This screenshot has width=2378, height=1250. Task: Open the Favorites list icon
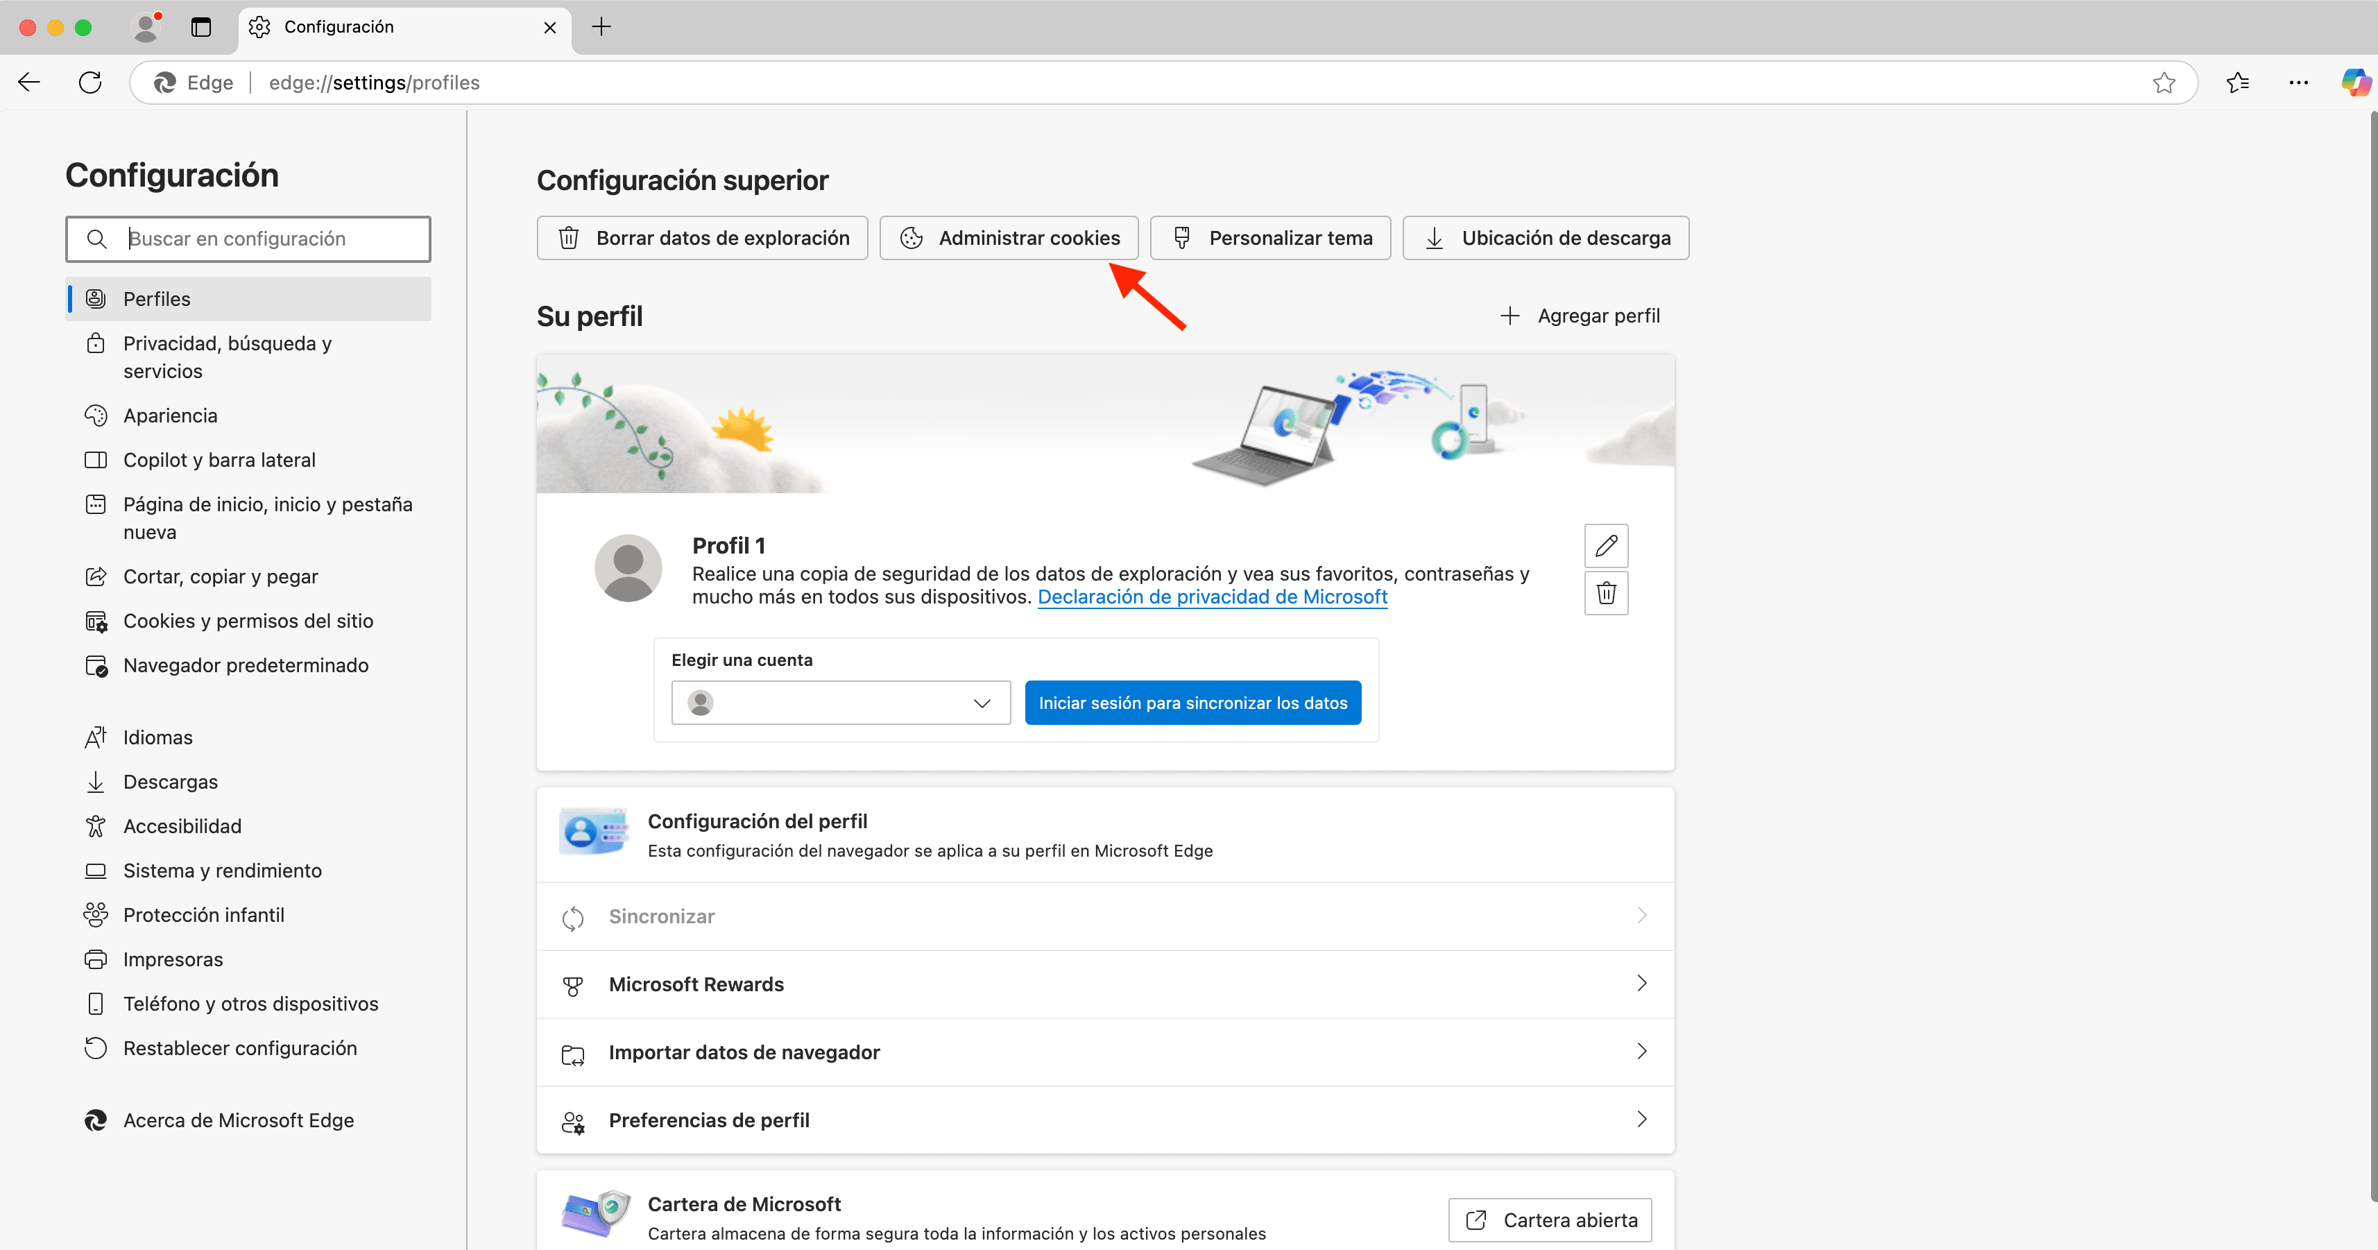point(2238,82)
